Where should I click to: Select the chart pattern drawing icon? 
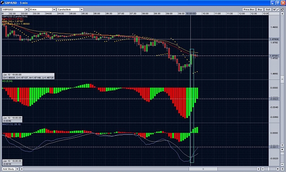[274, 10]
